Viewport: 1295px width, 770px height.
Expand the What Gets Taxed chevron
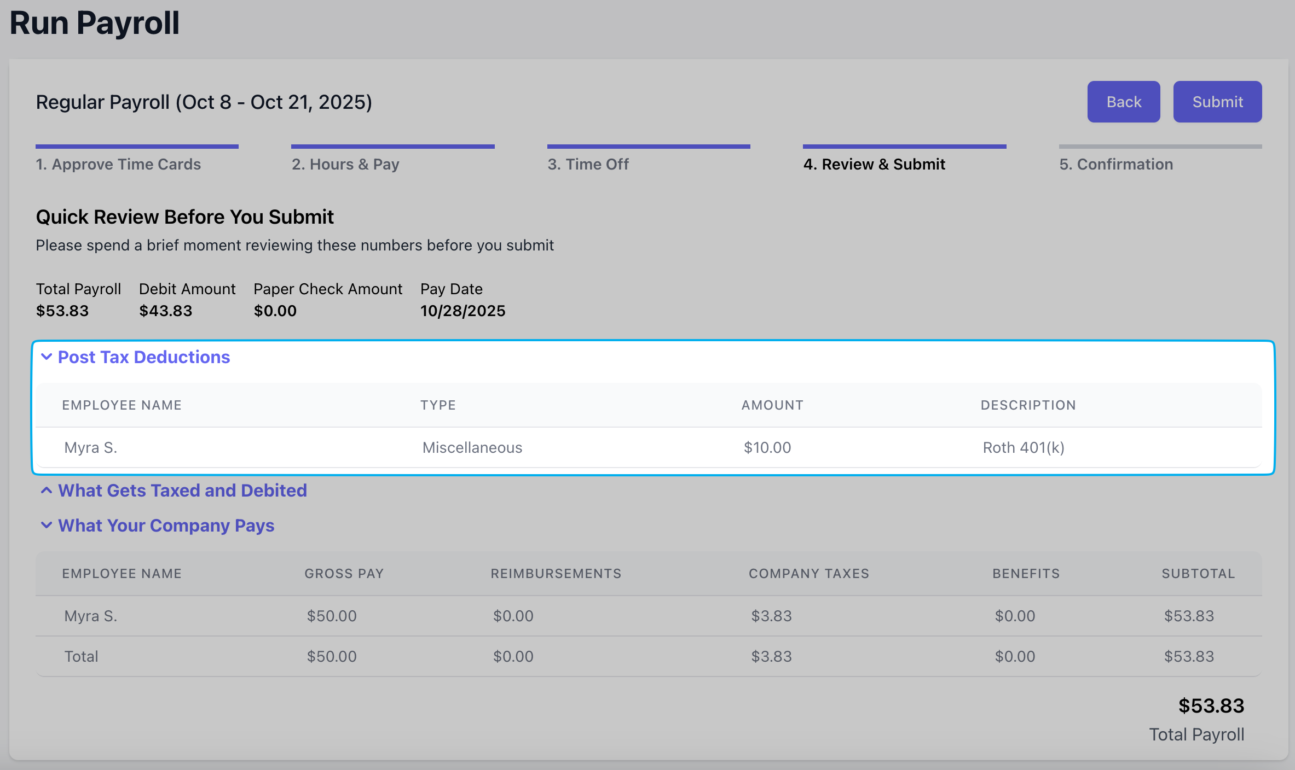[47, 491]
